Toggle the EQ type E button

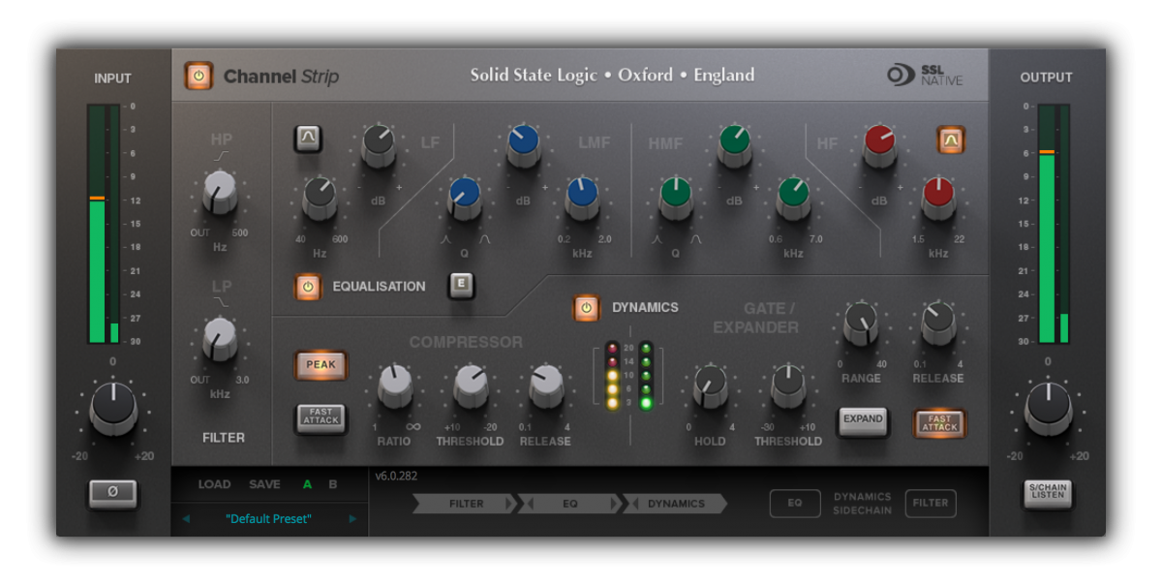(461, 285)
